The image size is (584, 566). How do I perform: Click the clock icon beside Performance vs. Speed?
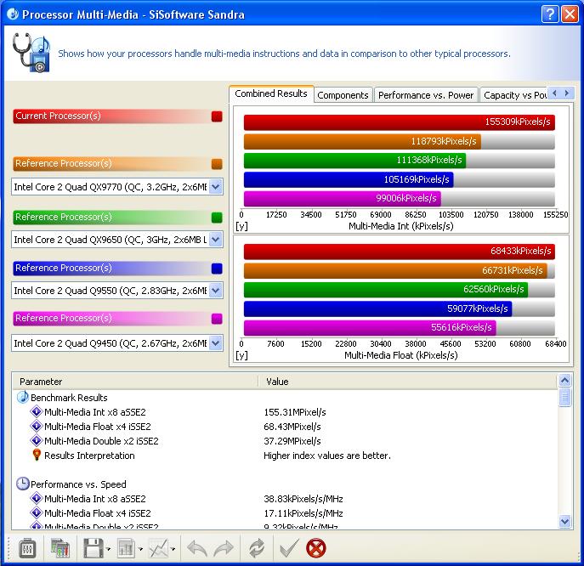pos(23,484)
